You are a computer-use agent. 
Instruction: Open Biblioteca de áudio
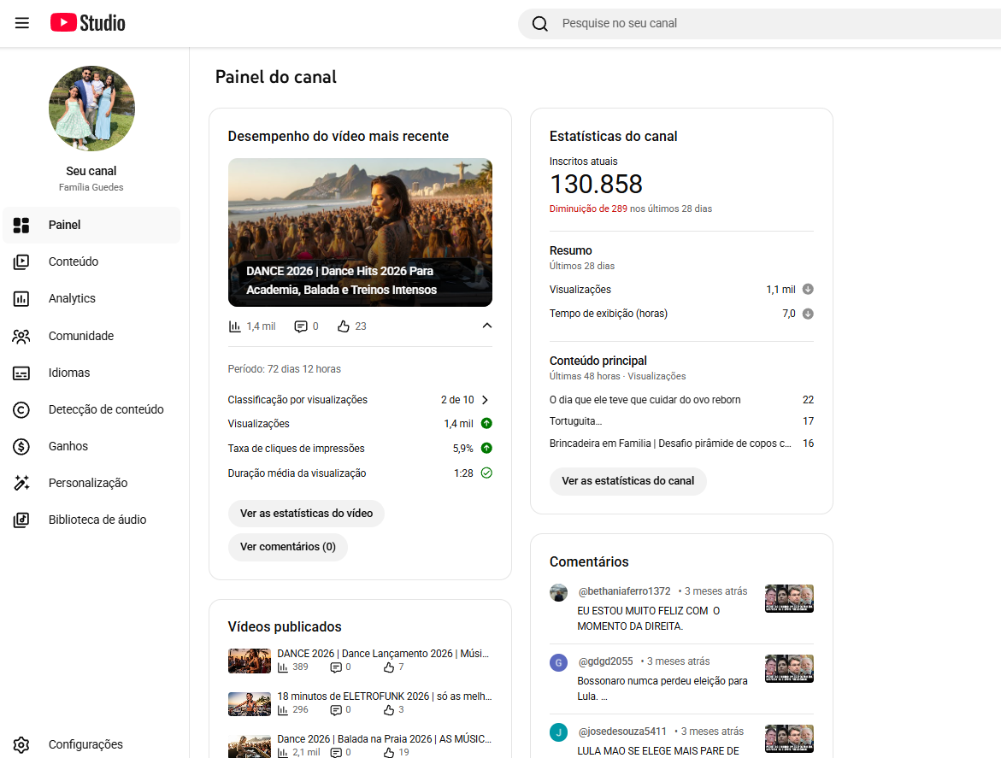tap(97, 520)
